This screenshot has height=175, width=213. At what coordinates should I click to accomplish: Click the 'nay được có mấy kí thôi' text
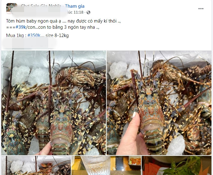(92, 21)
